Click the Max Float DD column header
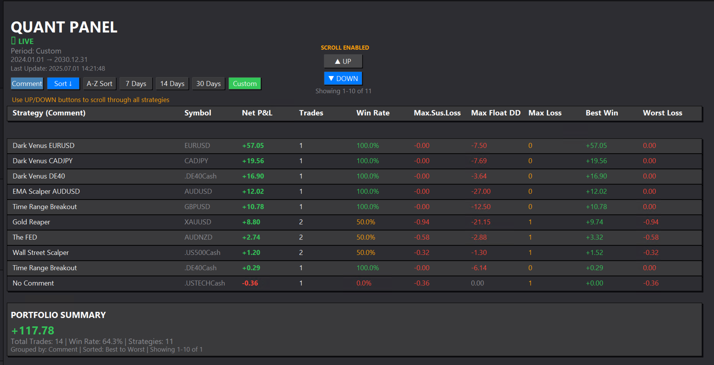The height and width of the screenshot is (365, 714). click(x=495, y=113)
